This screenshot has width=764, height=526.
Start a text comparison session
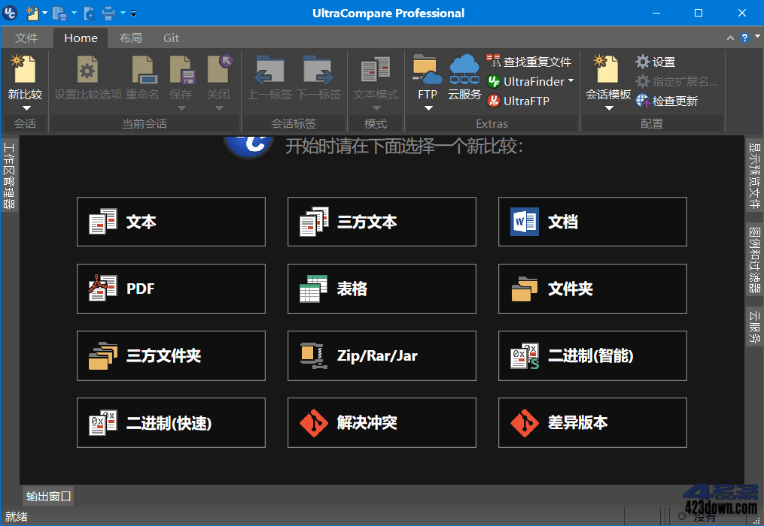pos(171,222)
